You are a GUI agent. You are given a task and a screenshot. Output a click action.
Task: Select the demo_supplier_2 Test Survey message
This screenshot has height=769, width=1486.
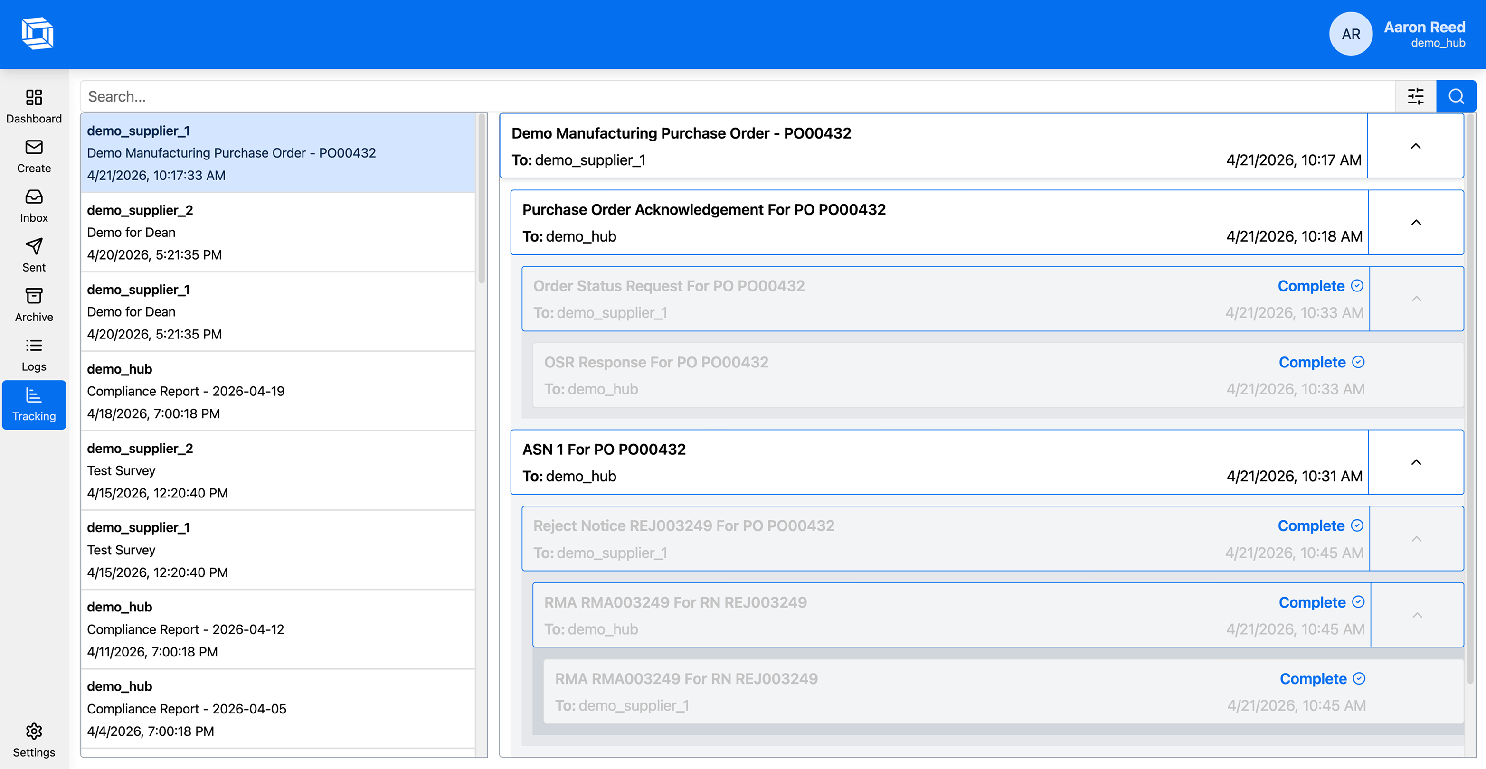[277, 470]
